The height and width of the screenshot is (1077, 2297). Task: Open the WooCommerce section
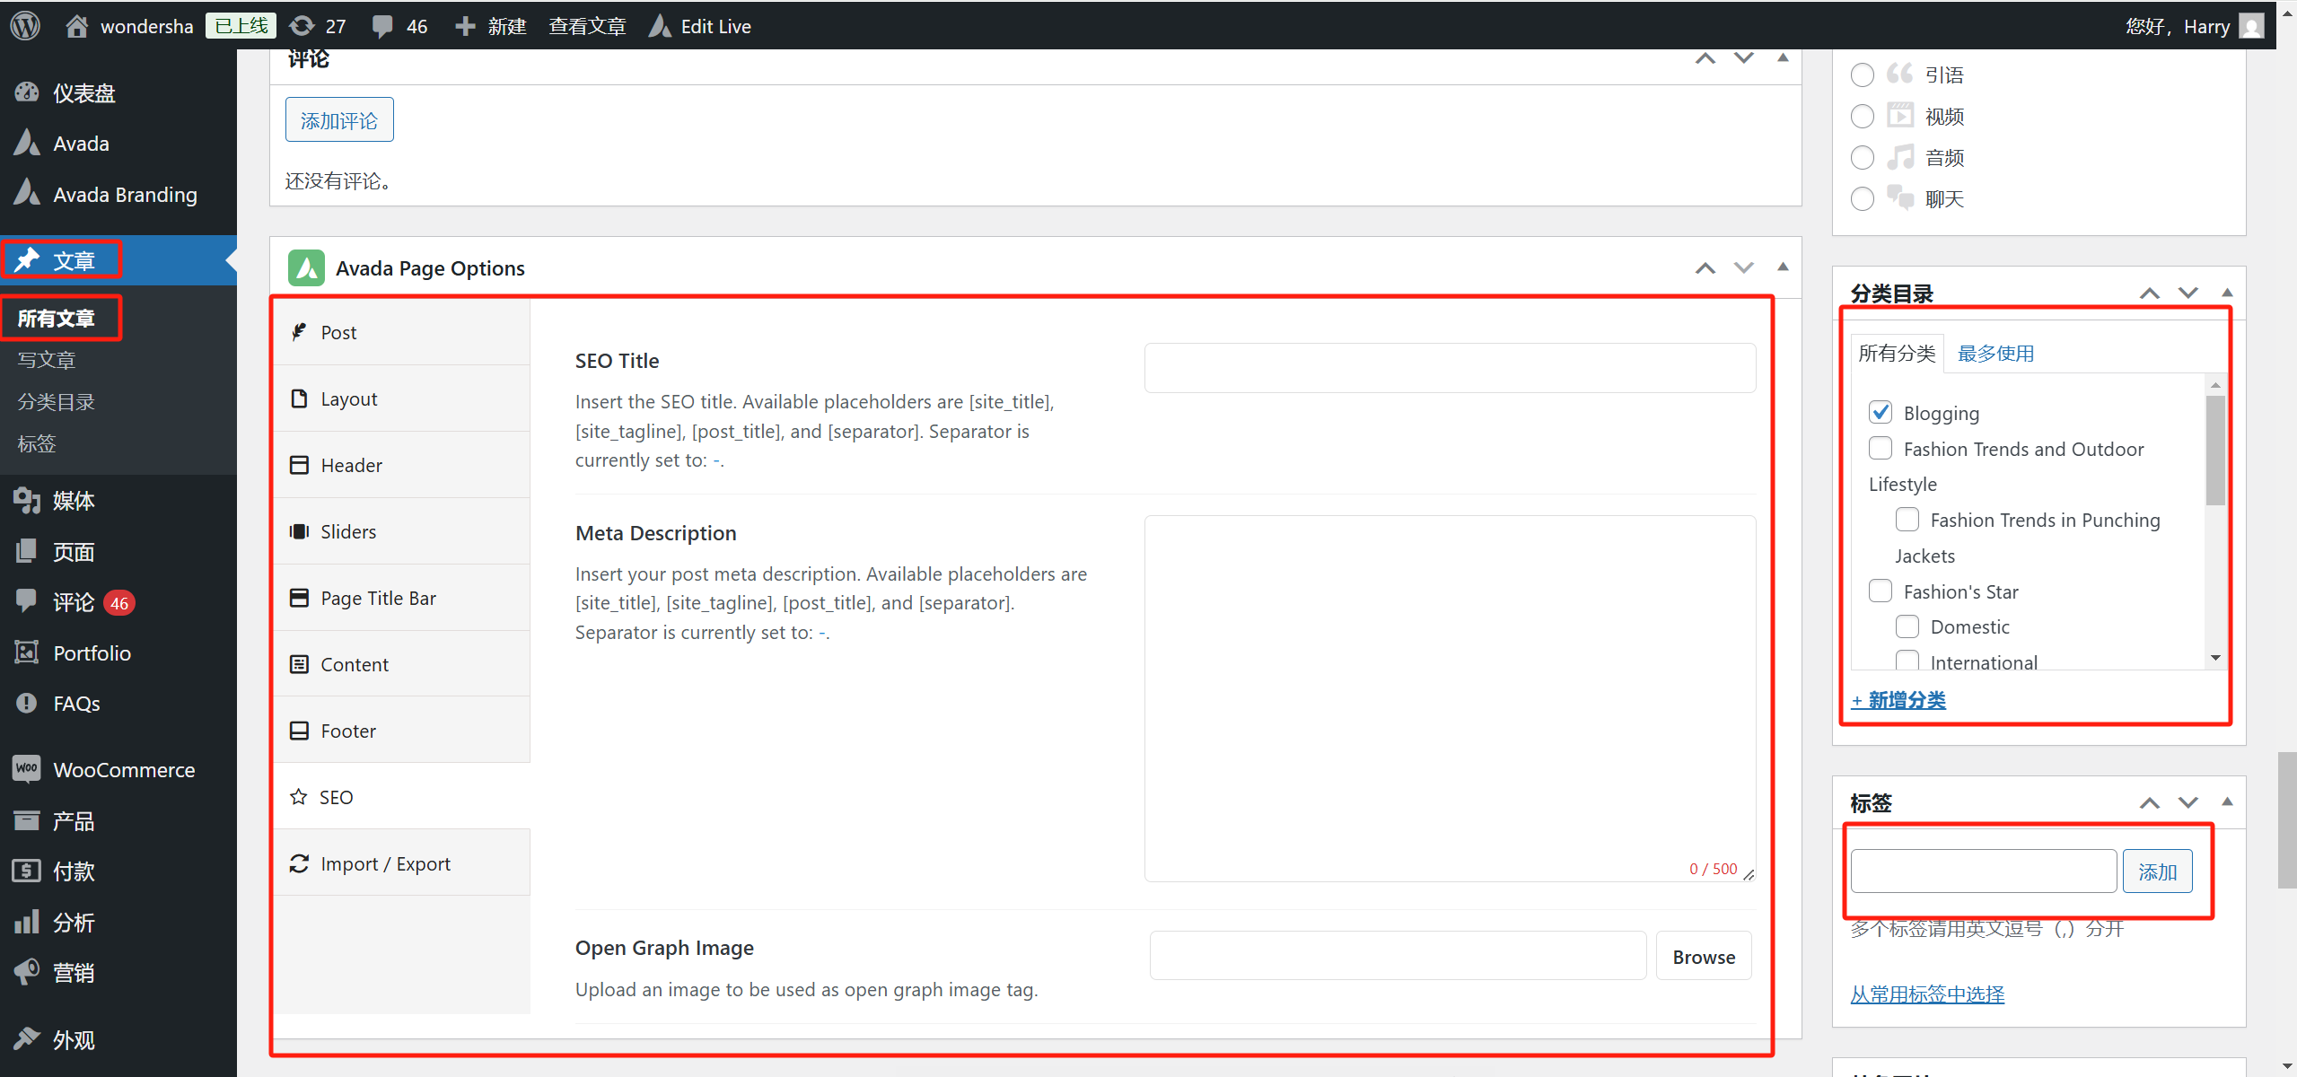[123, 769]
